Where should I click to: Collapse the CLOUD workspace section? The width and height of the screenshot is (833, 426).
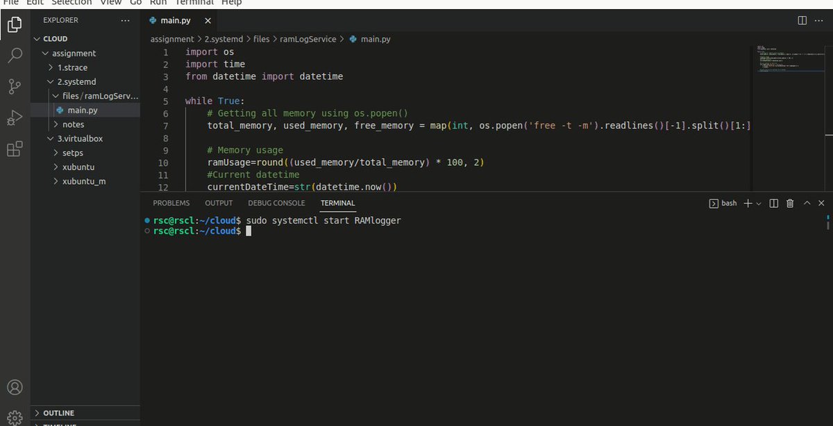(x=85, y=39)
